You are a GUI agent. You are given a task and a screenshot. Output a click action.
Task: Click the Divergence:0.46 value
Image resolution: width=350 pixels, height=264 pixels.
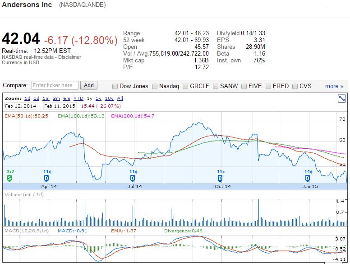(183, 231)
